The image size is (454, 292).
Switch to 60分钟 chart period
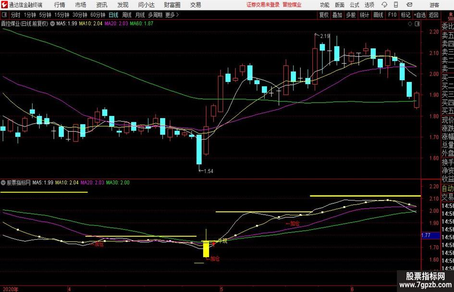[98, 15]
